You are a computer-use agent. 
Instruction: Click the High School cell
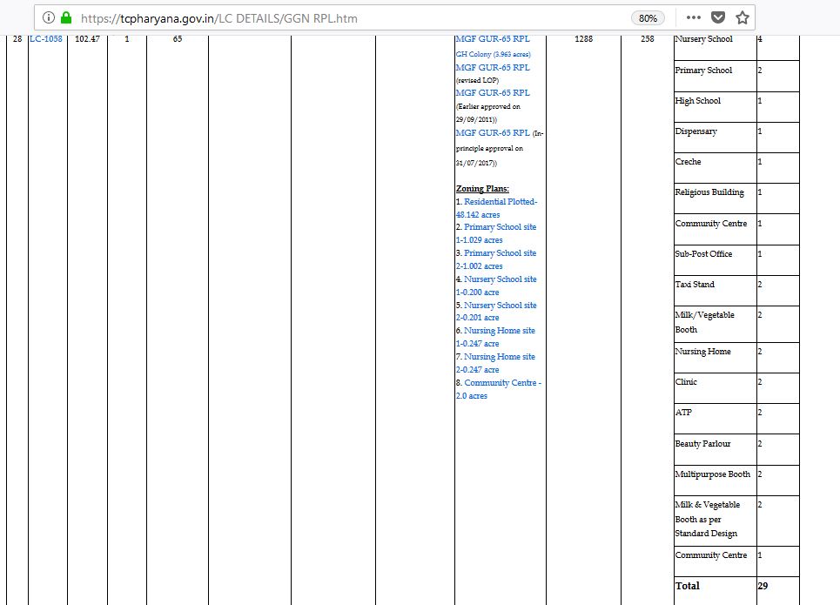point(715,107)
